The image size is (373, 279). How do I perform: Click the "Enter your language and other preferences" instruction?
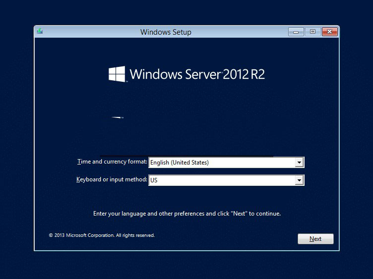187,214
